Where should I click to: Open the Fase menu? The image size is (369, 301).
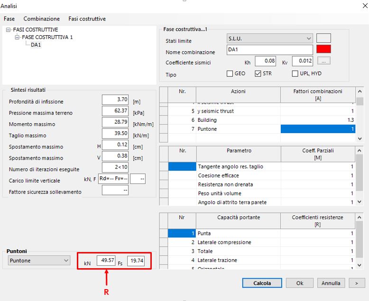tap(9, 19)
